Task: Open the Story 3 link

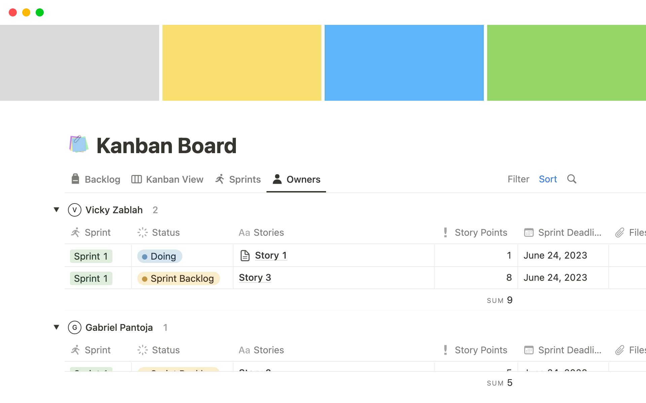Action: pos(255,278)
